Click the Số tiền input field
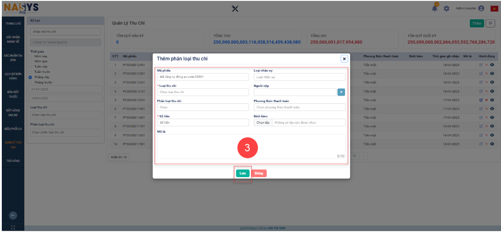Viewport: 501px width, 232px height. coord(203,123)
